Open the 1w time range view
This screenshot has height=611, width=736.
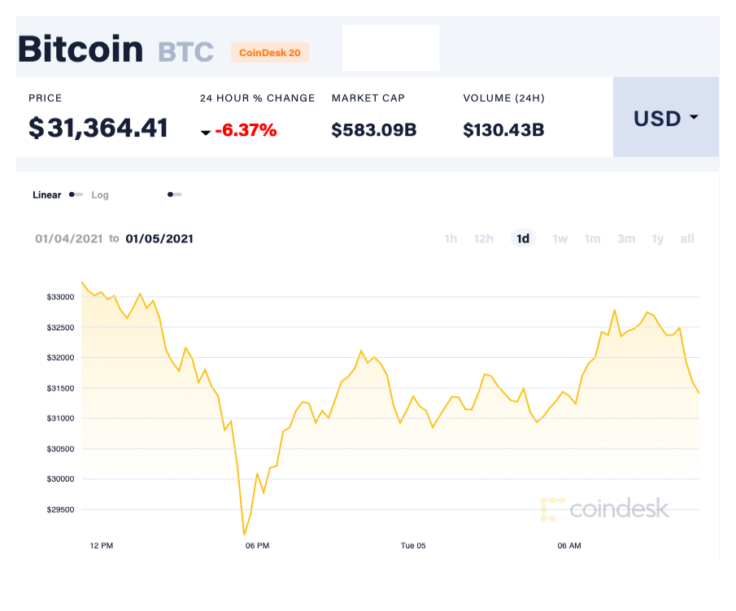point(560,238)
